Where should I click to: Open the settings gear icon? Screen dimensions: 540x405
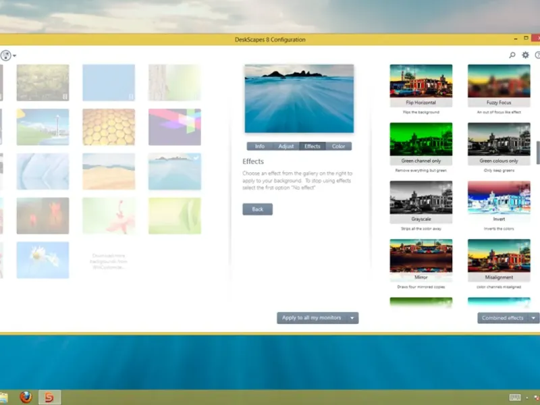(525, 55)
